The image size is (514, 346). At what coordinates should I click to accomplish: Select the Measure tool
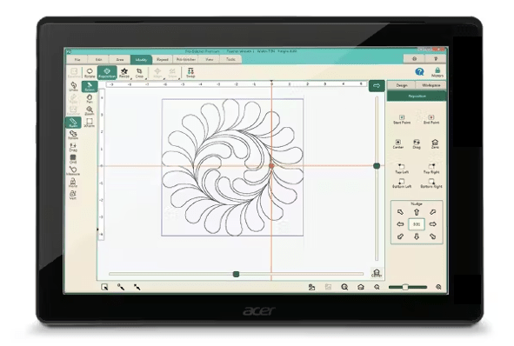click(x=73, y=170)
